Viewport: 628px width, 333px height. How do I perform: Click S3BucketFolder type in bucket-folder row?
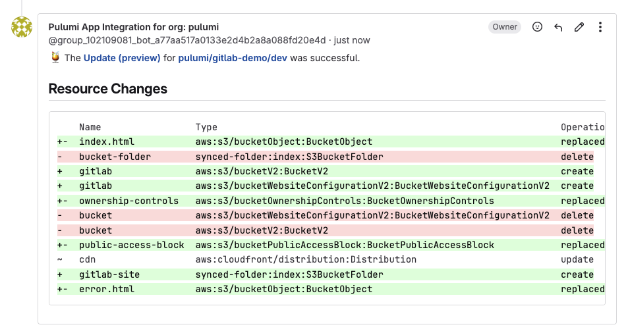pyautogui.click(x=289, y=157)
